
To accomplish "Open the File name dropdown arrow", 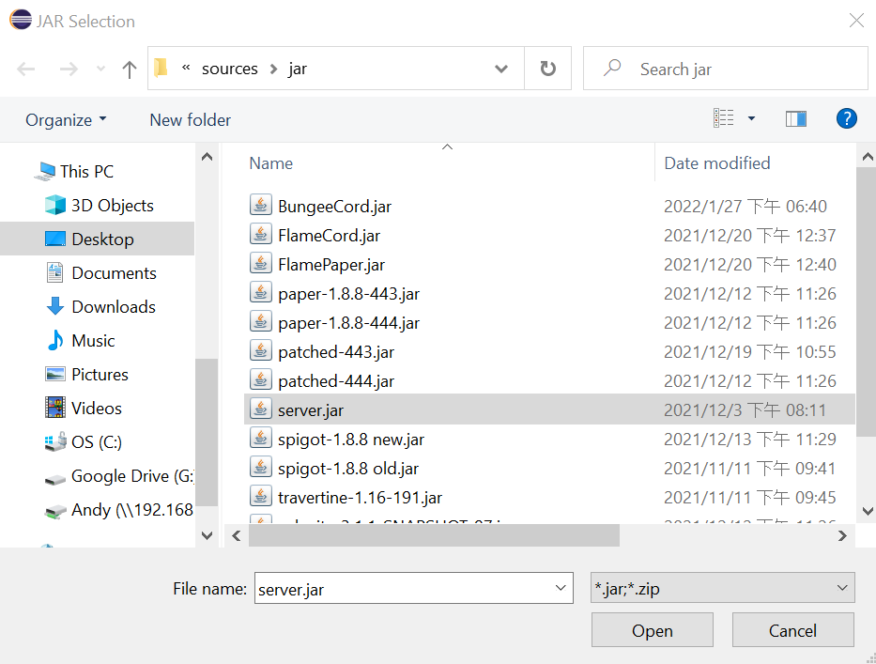I will (x=561, y=588).
